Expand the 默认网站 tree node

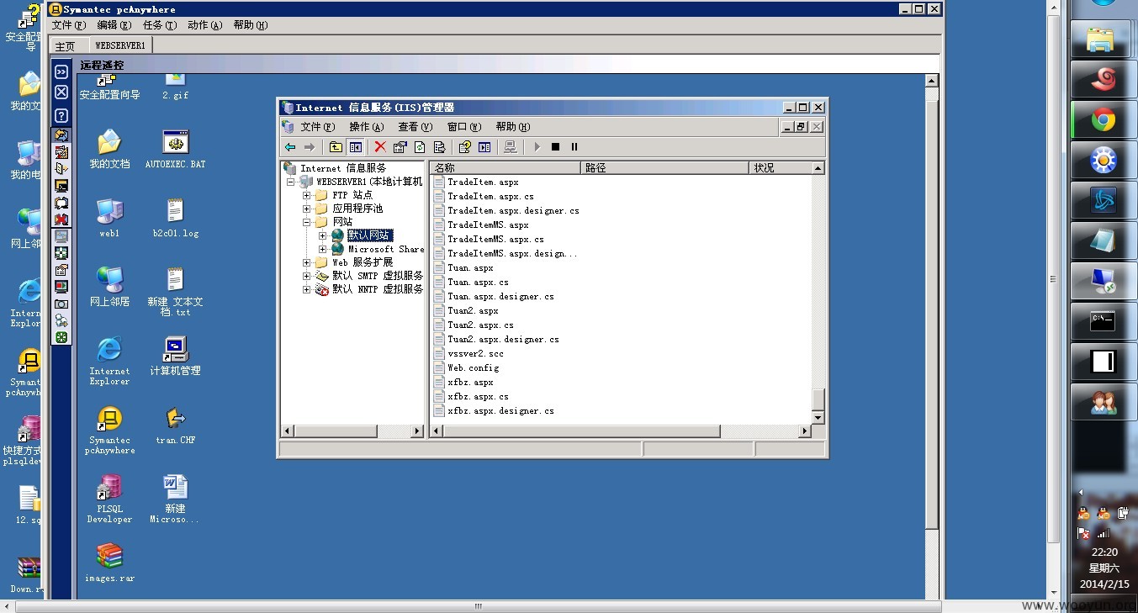322,235
